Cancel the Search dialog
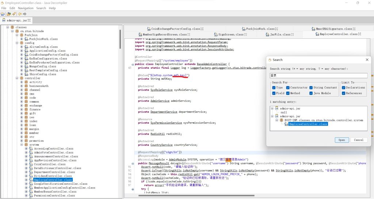Screen dimensions: 374x199 point(359,140)
